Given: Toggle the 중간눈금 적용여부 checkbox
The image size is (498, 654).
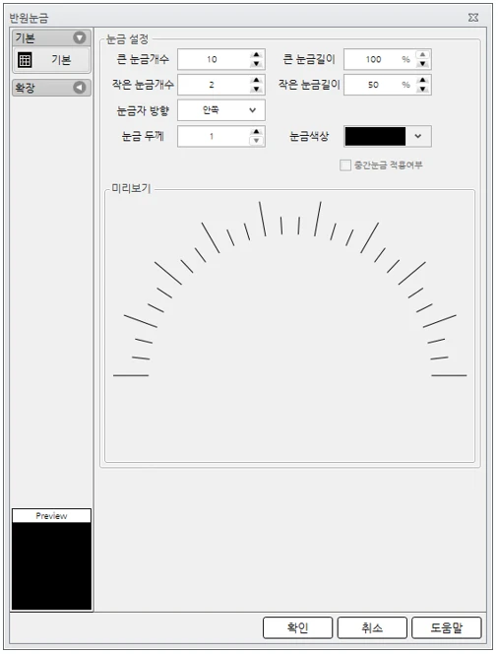Looking at the screenshot, I should coord(345,165).
